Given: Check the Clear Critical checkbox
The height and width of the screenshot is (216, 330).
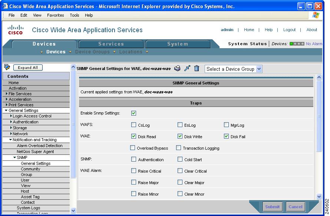Looking at the screenshot, I should coord(180,170).
